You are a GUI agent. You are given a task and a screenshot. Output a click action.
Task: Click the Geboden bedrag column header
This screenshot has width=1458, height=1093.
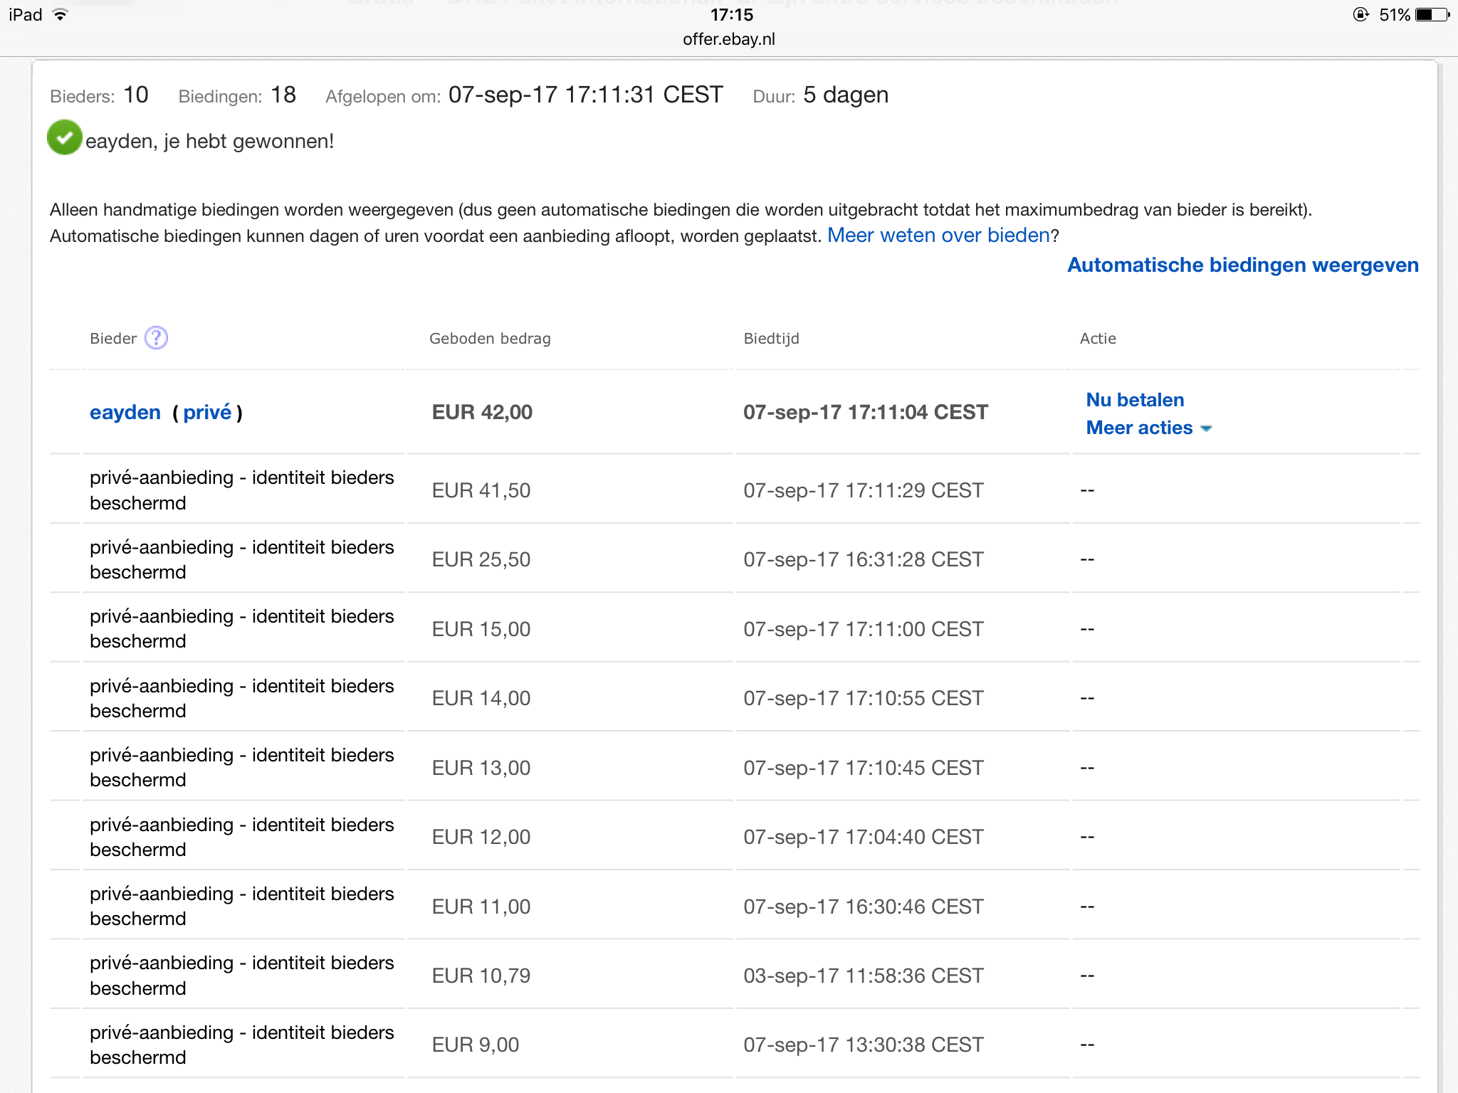click(x=490, y=339)
